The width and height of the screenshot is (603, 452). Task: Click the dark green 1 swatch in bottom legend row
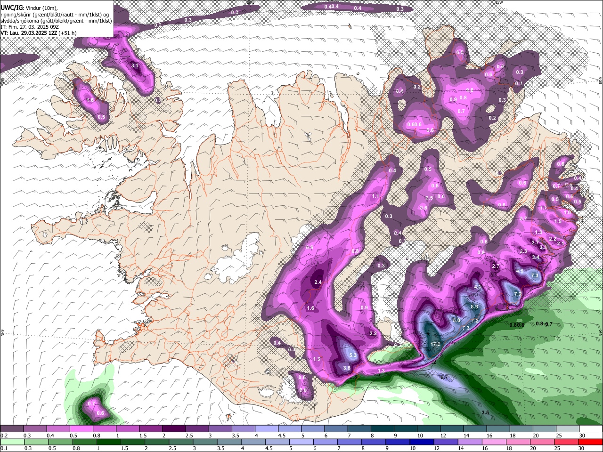108,442
